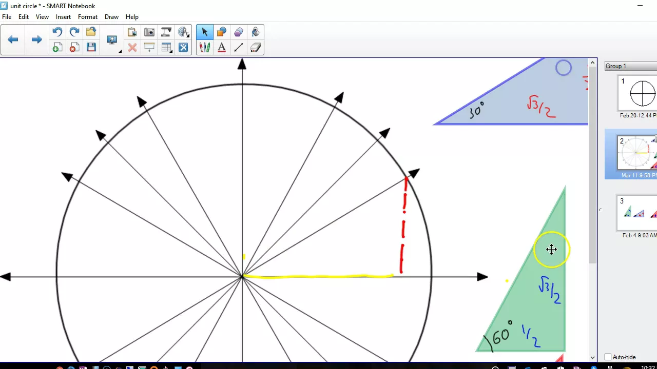657x369 pixels.
Task: Choose the Select arrow tool
Action: point(204,32)
